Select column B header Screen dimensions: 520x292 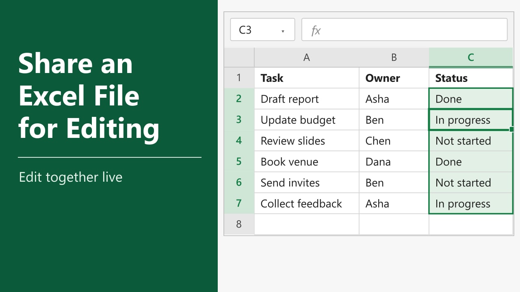[x=394, y=58]
